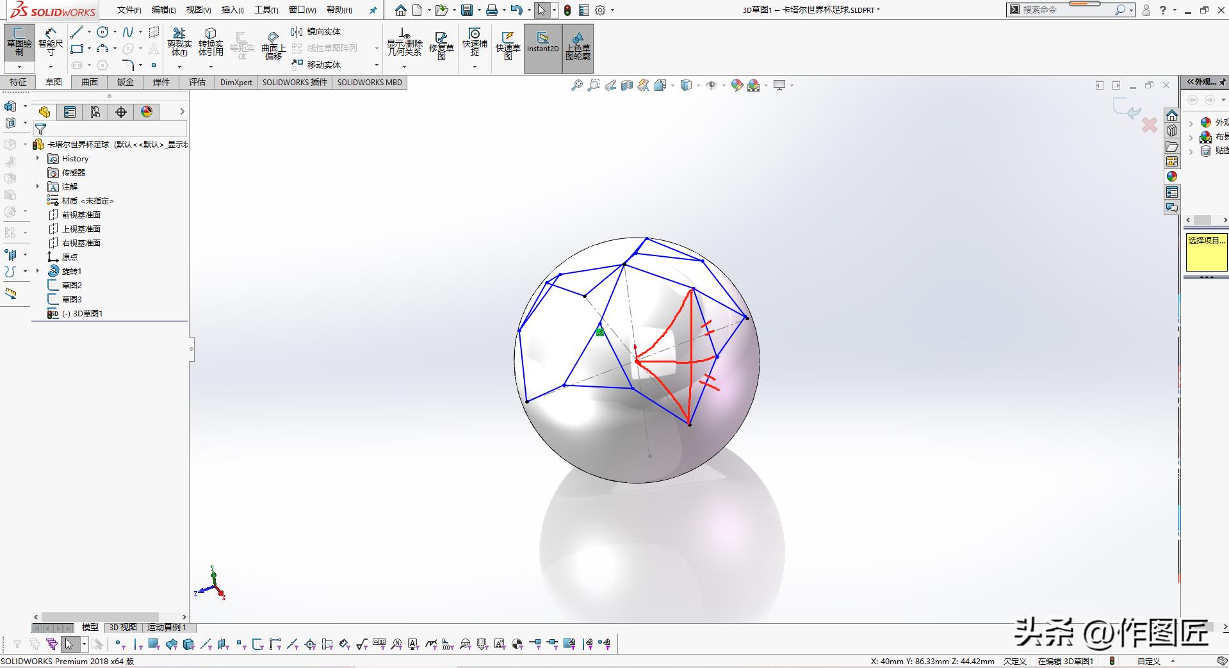Click the Save floppy disk icon
The width and height of the screenshot is (1229, 668).
click(467, 10)
